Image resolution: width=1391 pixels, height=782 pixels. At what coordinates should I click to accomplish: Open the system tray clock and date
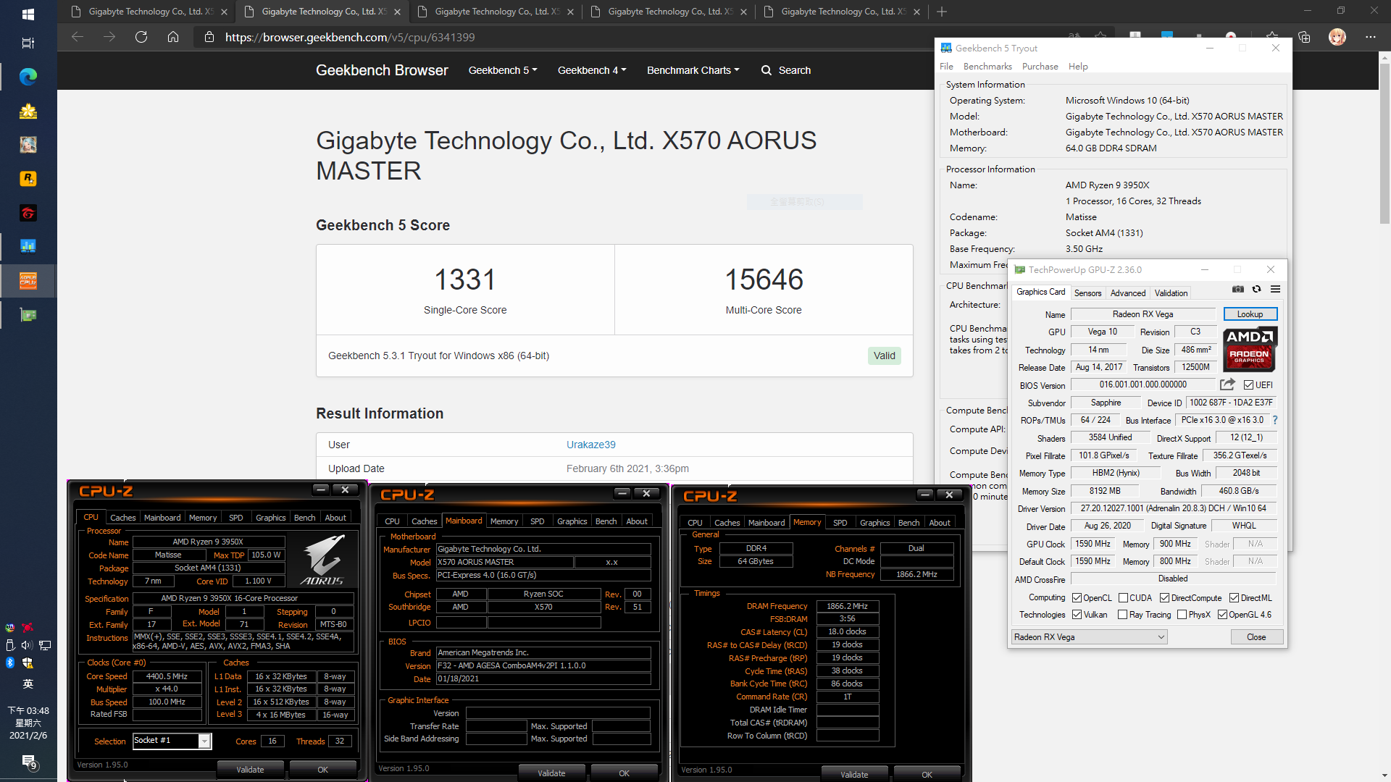[28, 723]
